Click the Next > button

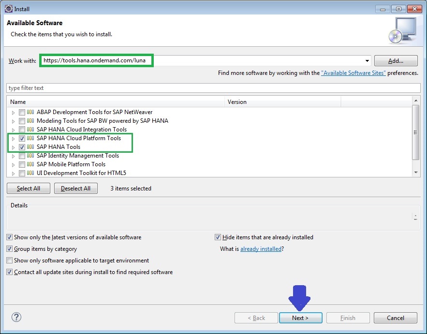coord(301,318)
